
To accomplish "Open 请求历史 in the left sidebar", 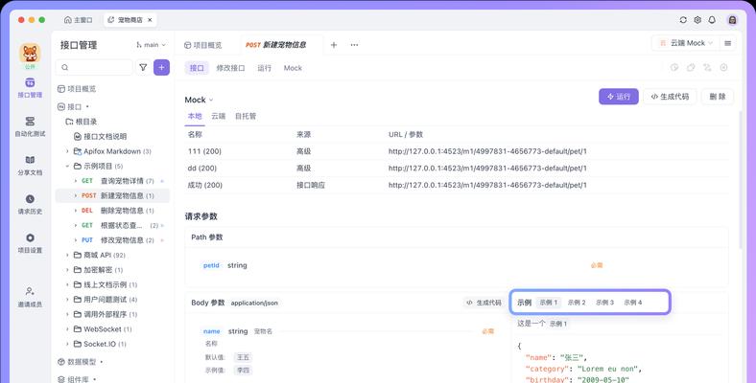I will coord(30,205).
